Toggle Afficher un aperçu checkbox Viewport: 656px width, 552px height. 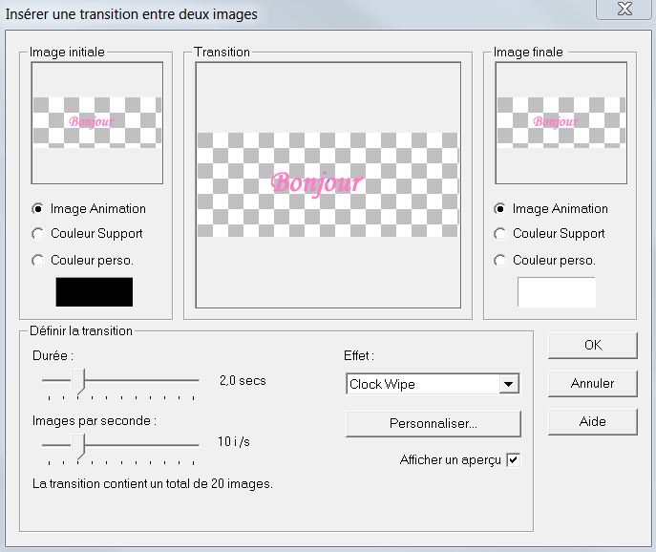(513, 460)
